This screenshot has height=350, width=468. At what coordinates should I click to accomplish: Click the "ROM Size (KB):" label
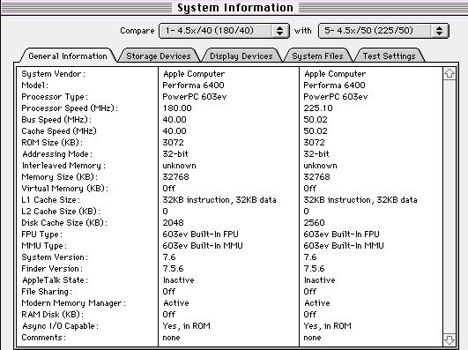[x=52, y=143]
